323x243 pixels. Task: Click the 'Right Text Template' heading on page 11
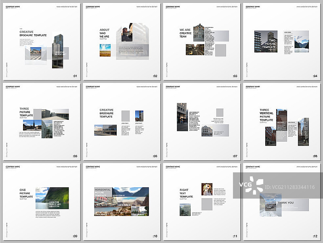pos(186,193)
